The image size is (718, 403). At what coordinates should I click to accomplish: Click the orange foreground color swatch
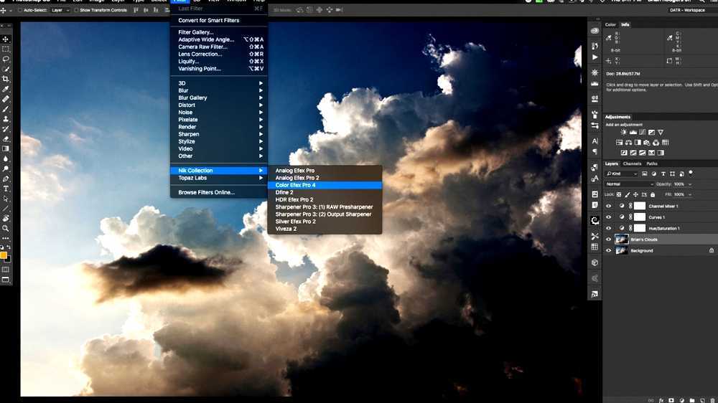pyautogui.click(x=3, y=256)
